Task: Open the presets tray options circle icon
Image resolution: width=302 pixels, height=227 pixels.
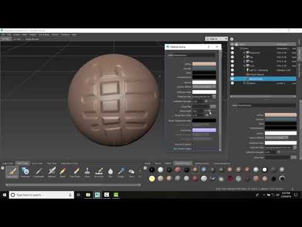Action: [x=145, y=168]
